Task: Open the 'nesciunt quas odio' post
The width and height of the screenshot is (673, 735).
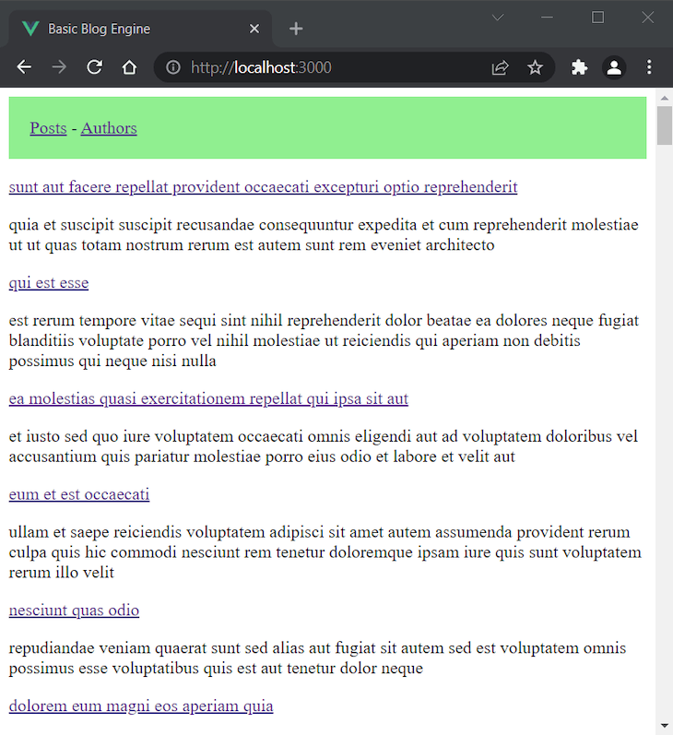Action: pyautogui.click(x=74, y=611)
